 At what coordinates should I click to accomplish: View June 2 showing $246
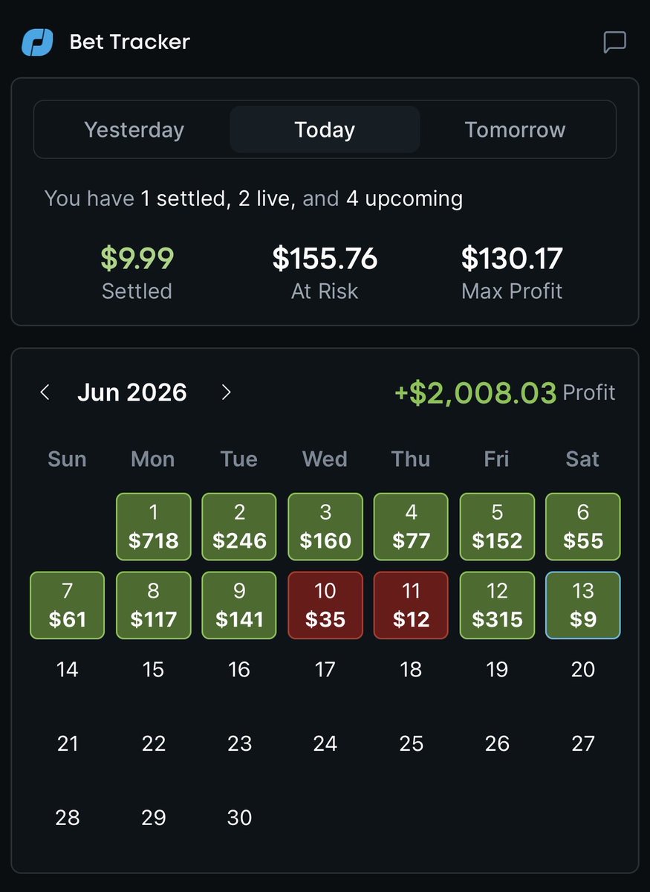[239, 526]
